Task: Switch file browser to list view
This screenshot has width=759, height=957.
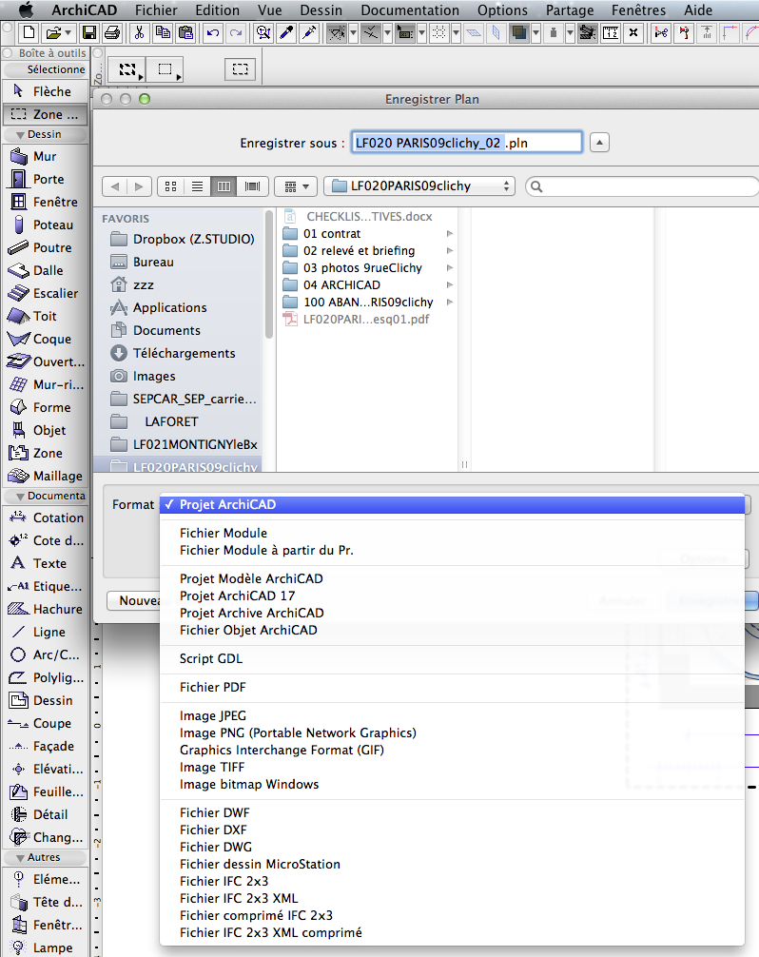Action: pos(197,186)
